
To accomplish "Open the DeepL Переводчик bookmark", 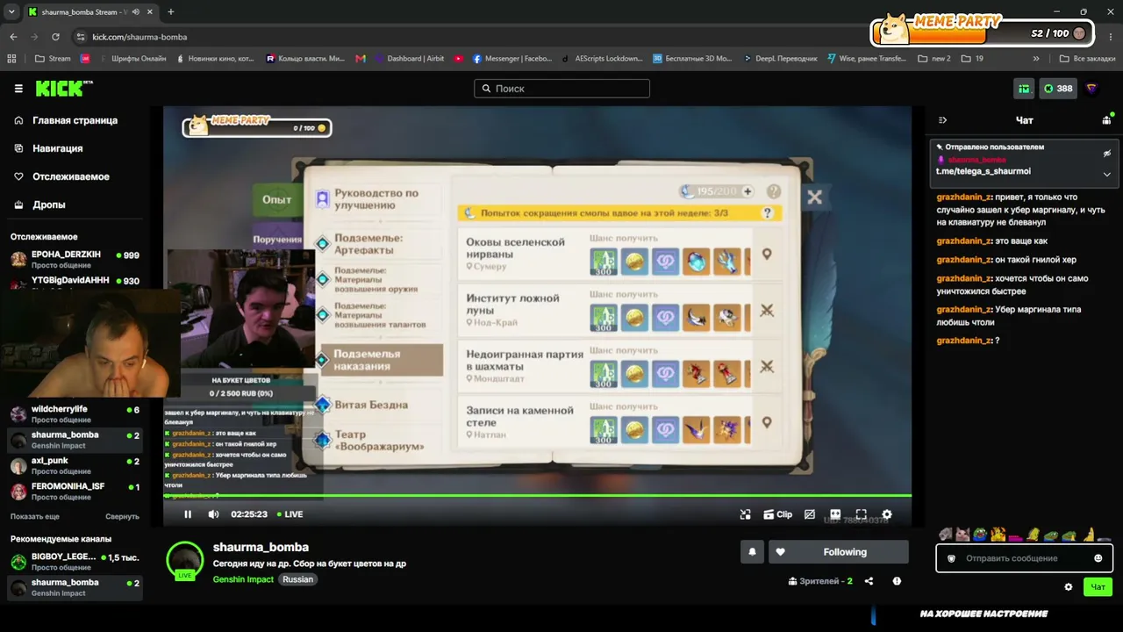I will pyautogui.click(x=780, y=59).
